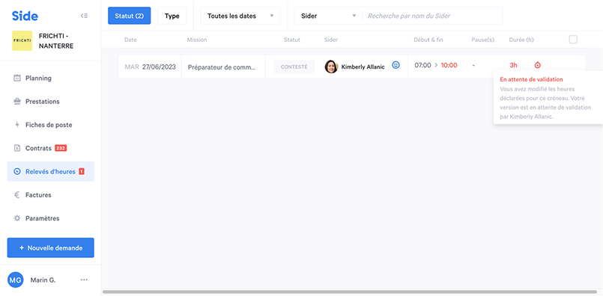Click the Statut column header
This screenshot has height=296, width=603.
(292, 40)
